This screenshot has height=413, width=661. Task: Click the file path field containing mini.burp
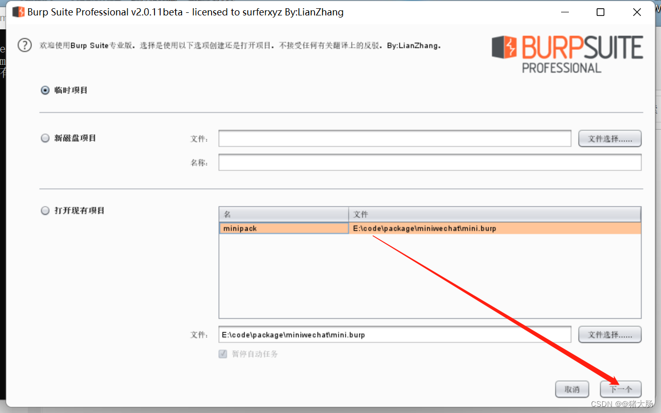point(395,334)
